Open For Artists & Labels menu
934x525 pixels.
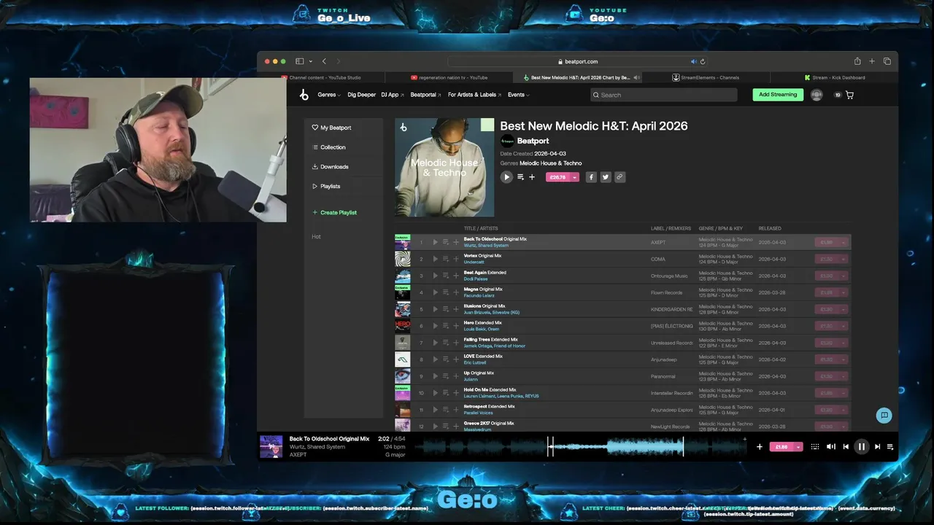coord(474,95)
